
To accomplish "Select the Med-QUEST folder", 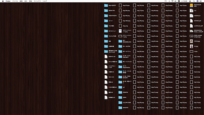I will pyautogui.click(x=106, y=5).
